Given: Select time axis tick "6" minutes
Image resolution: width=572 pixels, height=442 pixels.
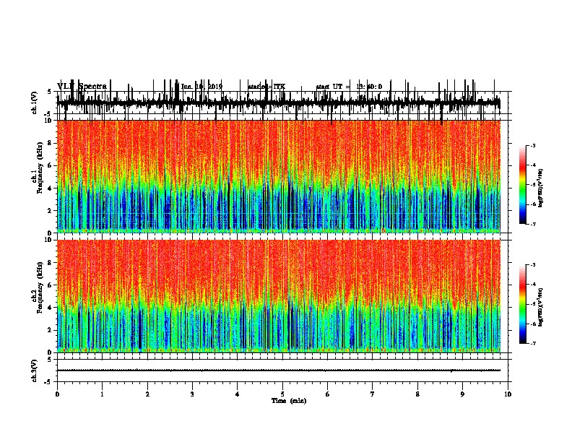Looking at the screenshot, I should click(328, 394).
